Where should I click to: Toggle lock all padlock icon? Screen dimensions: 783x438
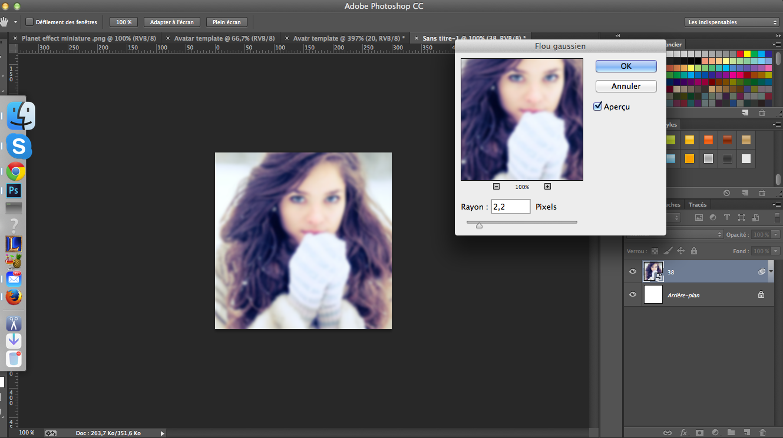point(693,251)
